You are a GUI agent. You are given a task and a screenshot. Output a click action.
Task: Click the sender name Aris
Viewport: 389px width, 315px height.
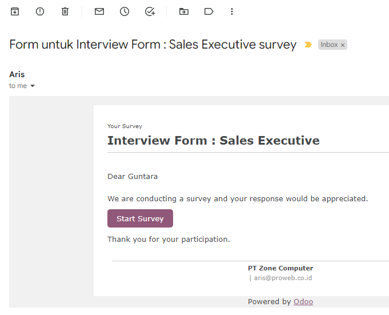[17, 74]
